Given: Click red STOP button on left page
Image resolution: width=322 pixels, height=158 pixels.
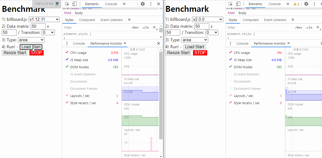Looking at the screenshot, I should click(36, 53).
